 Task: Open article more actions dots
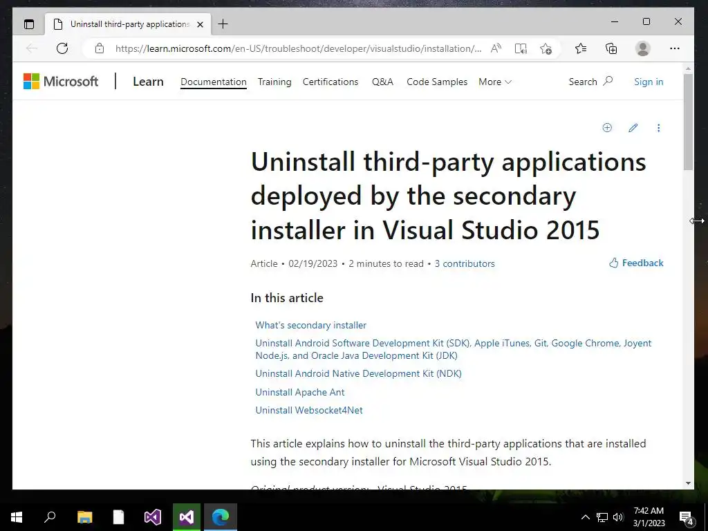point(658,128)
